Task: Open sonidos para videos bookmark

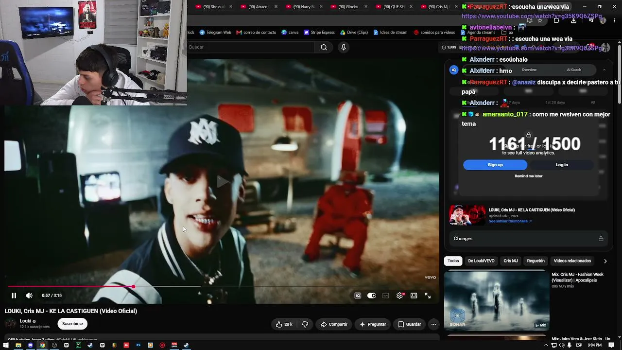Action: click(x=434, y=33)
